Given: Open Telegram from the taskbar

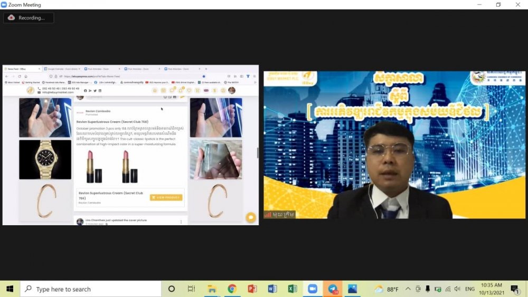Looking at the screenshot, I should click(x=333, y=289).
